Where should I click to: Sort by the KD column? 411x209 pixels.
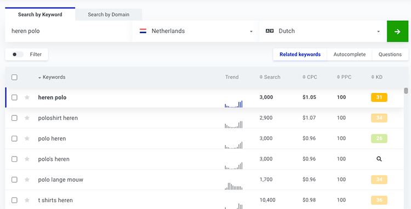tap(376, 77)
